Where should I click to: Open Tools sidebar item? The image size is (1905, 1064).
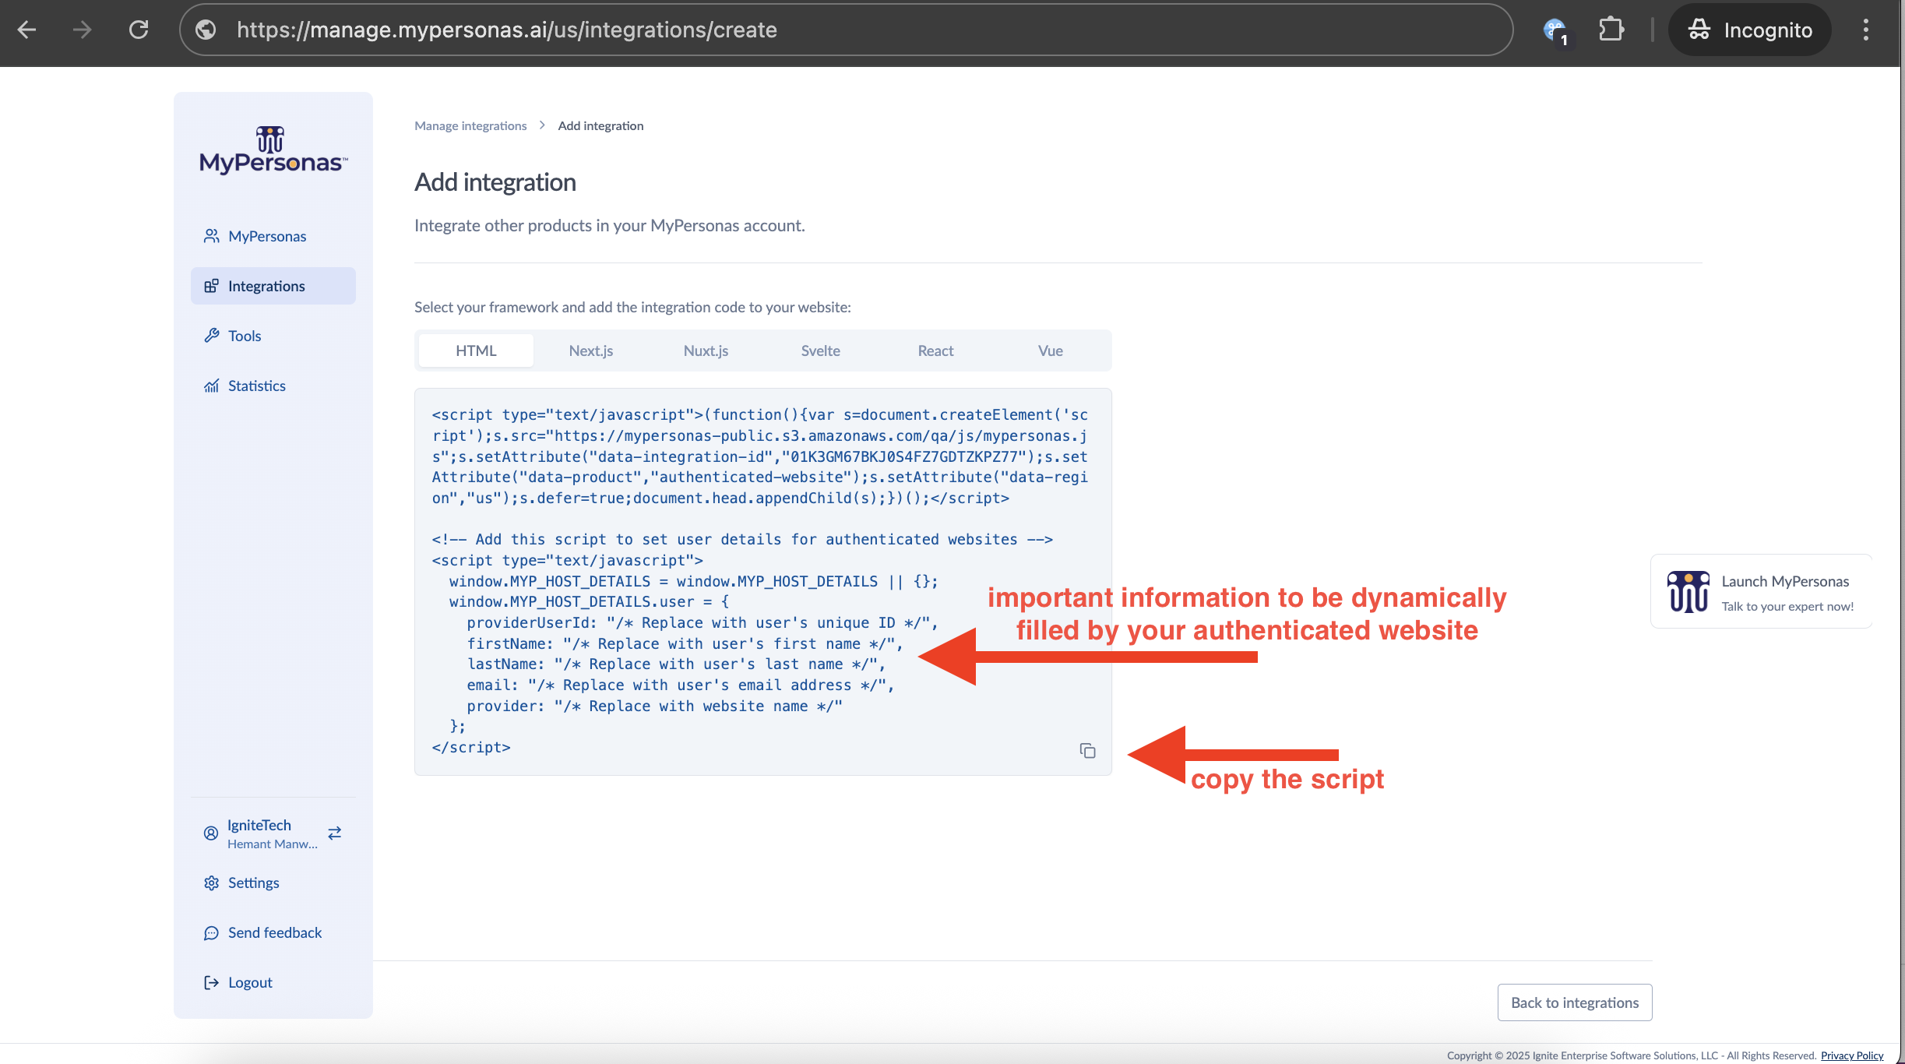(x=273, y=336)
